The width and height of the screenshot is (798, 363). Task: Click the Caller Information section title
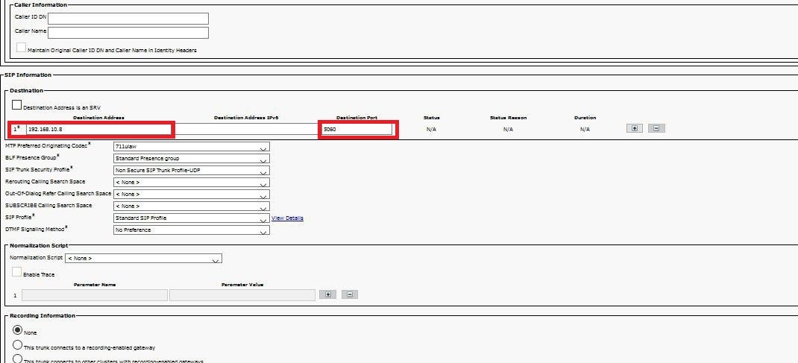click(40, 4)
